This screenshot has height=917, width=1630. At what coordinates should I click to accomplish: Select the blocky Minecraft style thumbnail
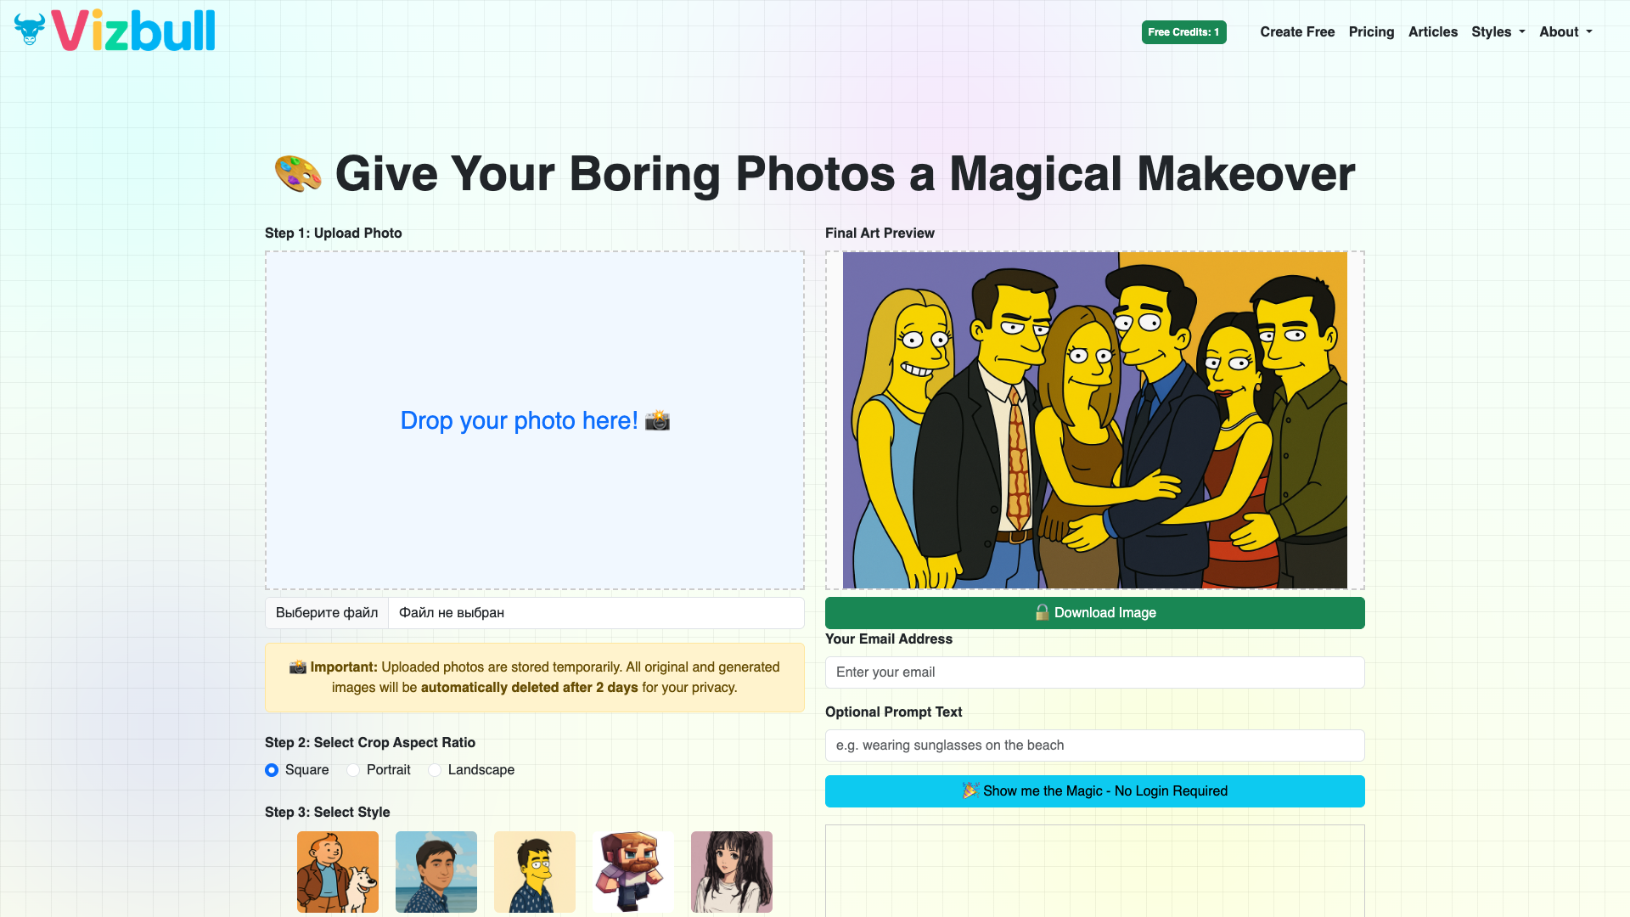[633, 872]
